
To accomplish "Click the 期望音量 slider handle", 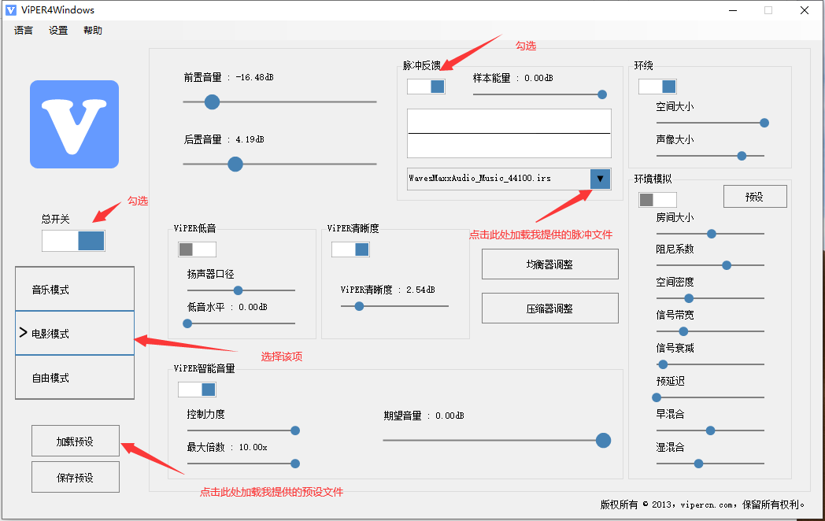I will pos(604,440).
